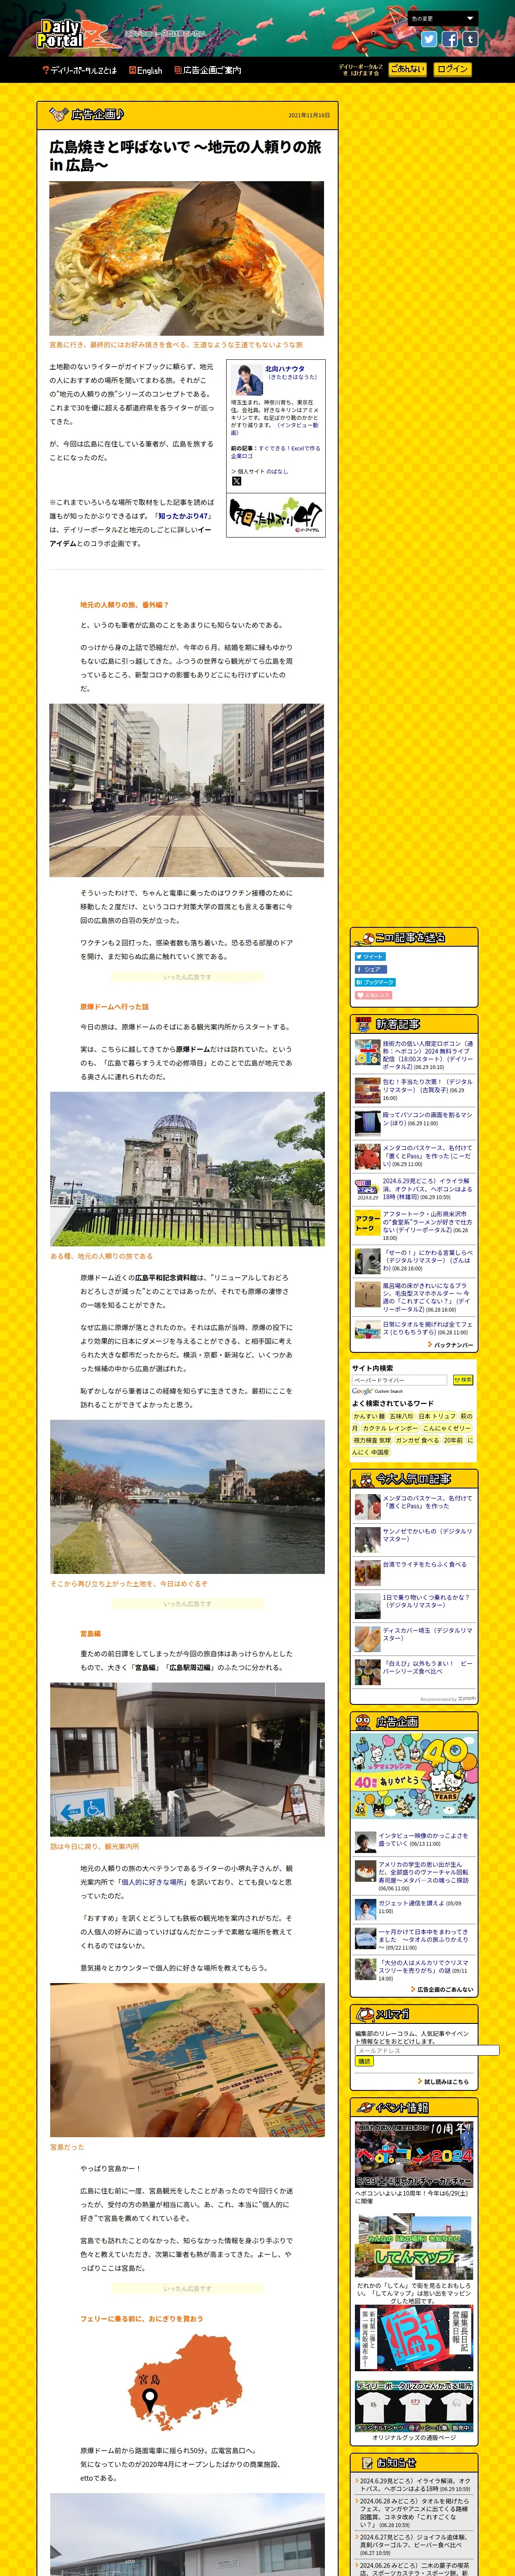515x2576 pixels.
Task: Open the Facebook icon in header
Action: (450, 39)
